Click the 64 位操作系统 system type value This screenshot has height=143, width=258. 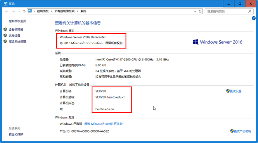118,71
